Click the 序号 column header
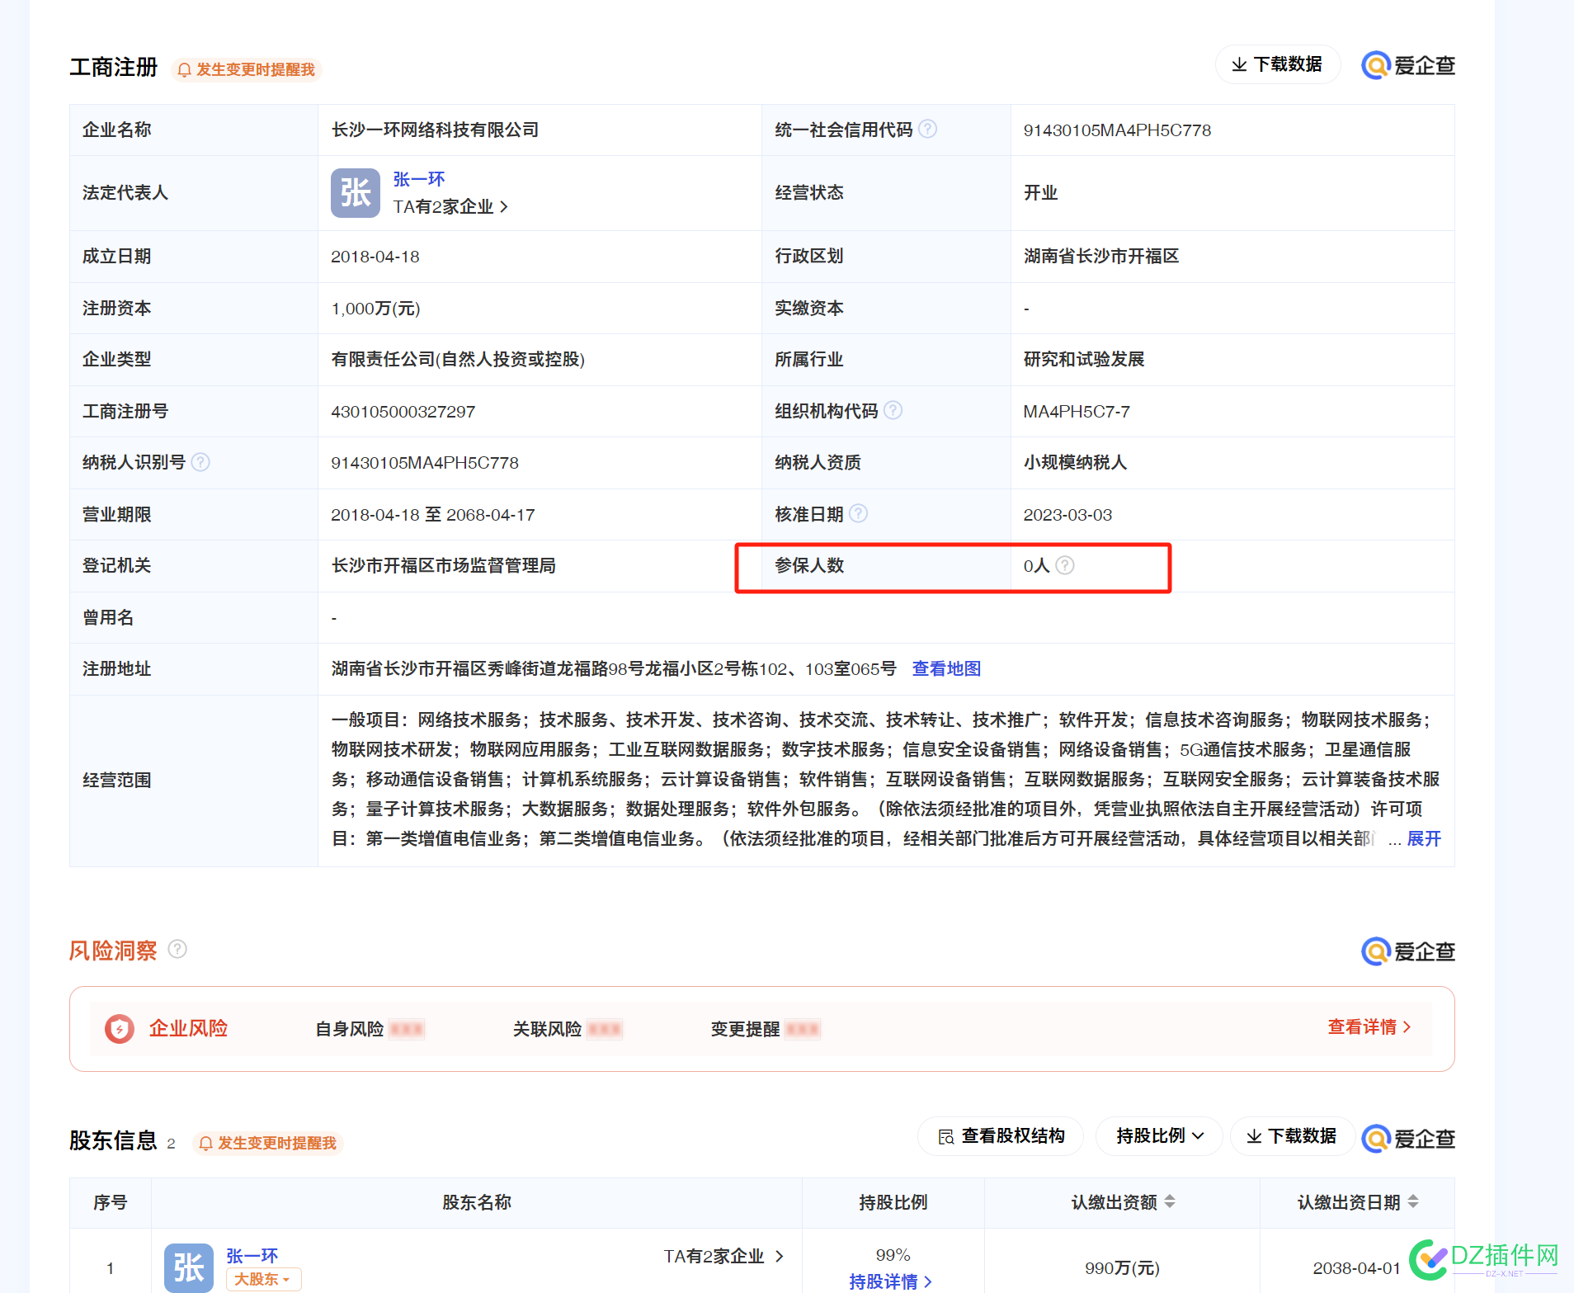 pyautogui.click(x=110, y=1202)
